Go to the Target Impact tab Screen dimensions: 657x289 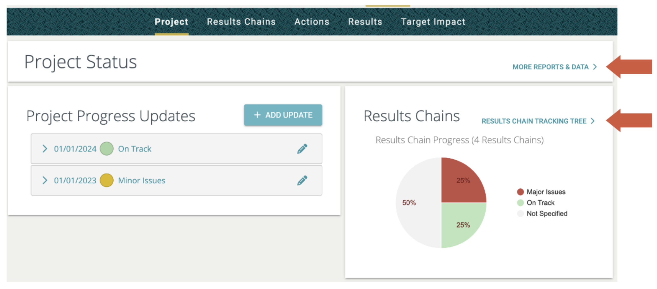pos(433,22)
